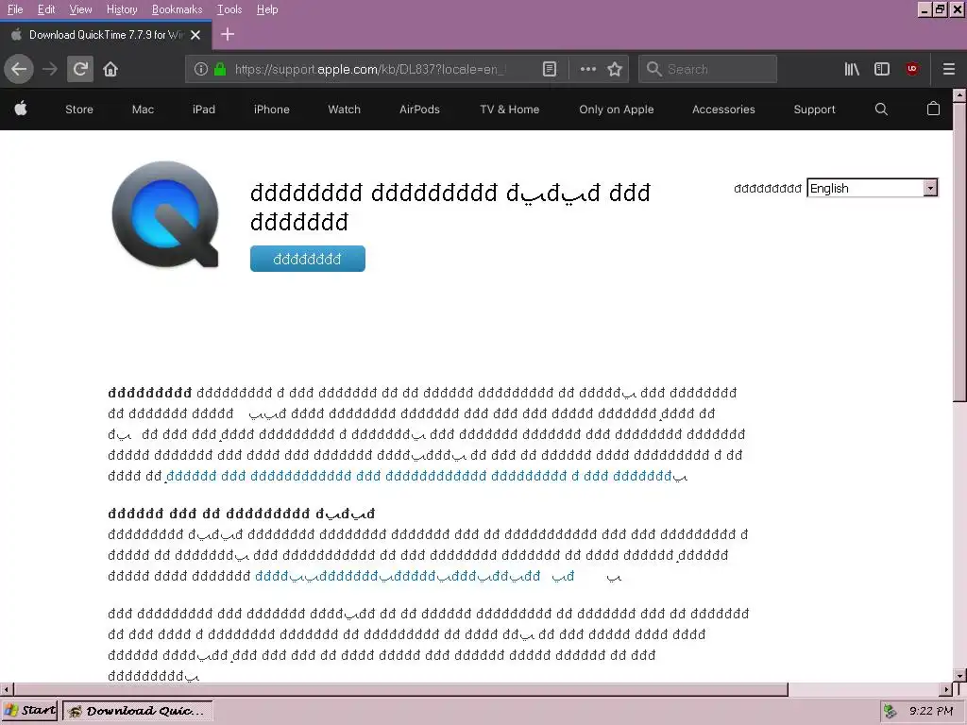Image resolution: width=967 pixels, height=725 pixels.
Task: Open the uBlock Origin extension icon
Action: [912, 69]
